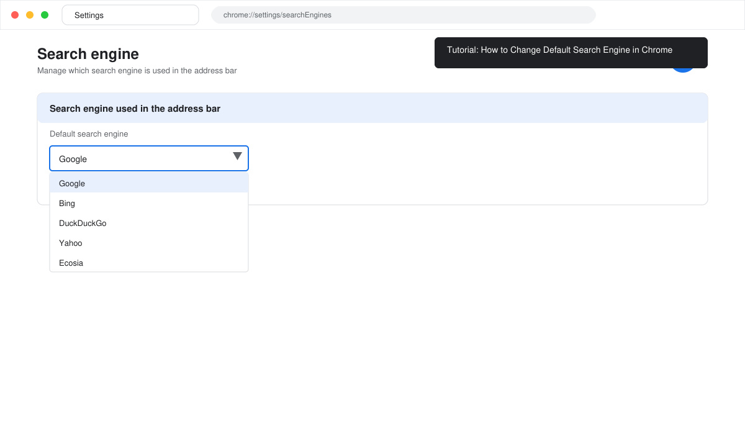Close the window with the red button
This screenshot has height=447, width=745.
tap(15, 15)
